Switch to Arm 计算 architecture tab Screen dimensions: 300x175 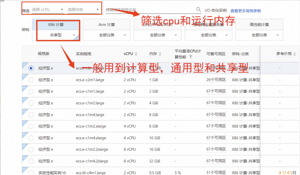point(107,25)
